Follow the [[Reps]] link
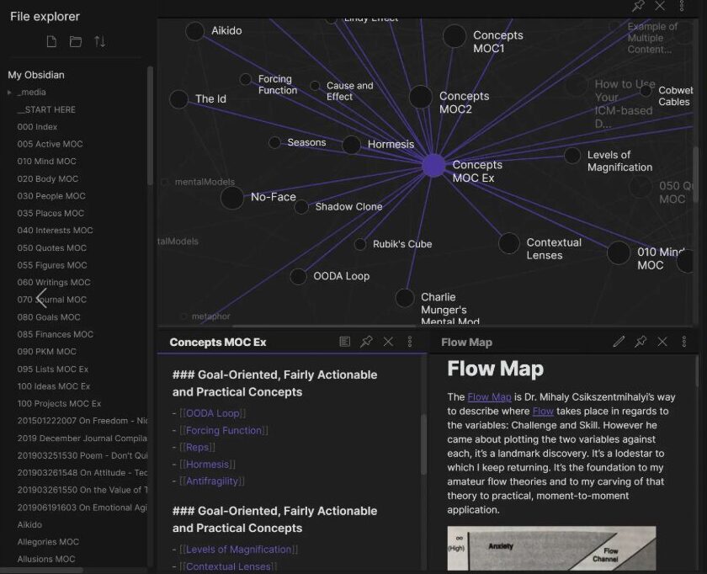This screenshot has height=574, width=707. point(198,447)
